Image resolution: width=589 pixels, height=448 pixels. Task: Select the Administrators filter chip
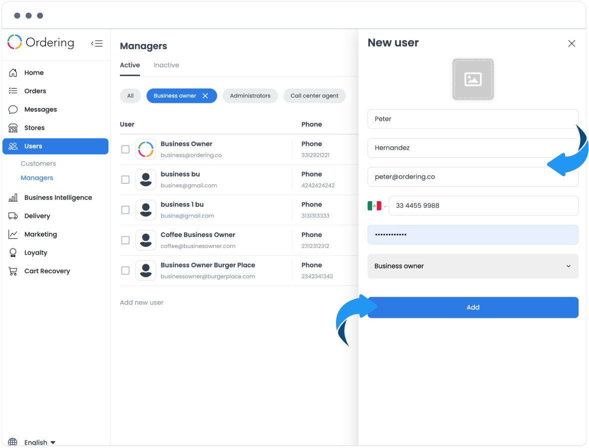(x=250, y=96)
